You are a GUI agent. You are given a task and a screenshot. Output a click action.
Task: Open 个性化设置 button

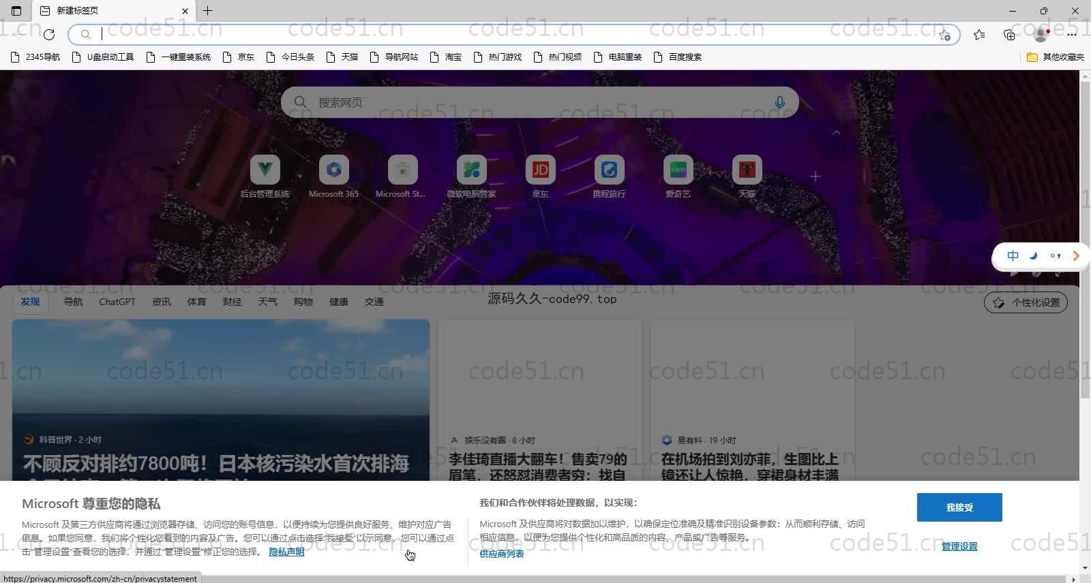[1026, 302]
